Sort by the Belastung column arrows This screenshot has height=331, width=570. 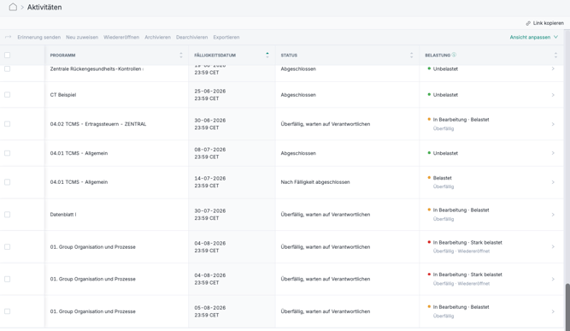555,56
